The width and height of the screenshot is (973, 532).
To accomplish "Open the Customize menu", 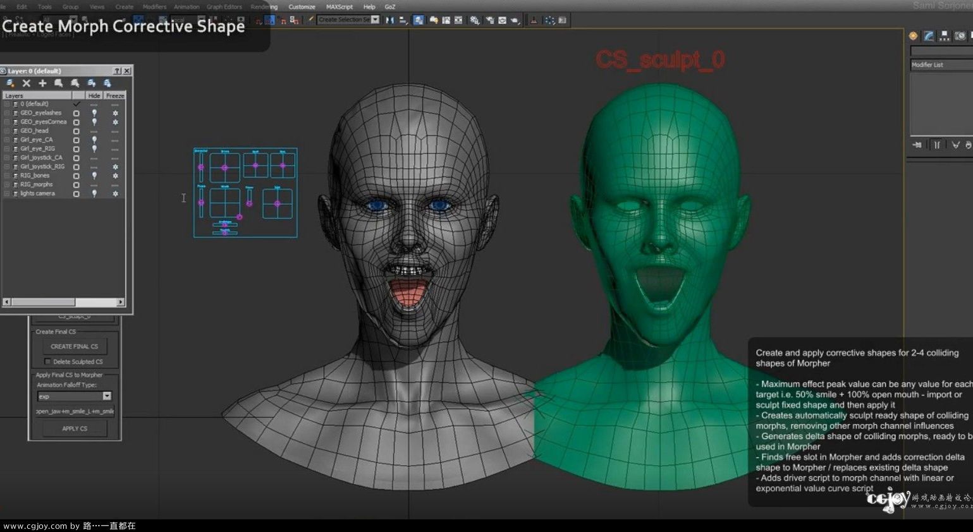I will click(x=302, y=7).
